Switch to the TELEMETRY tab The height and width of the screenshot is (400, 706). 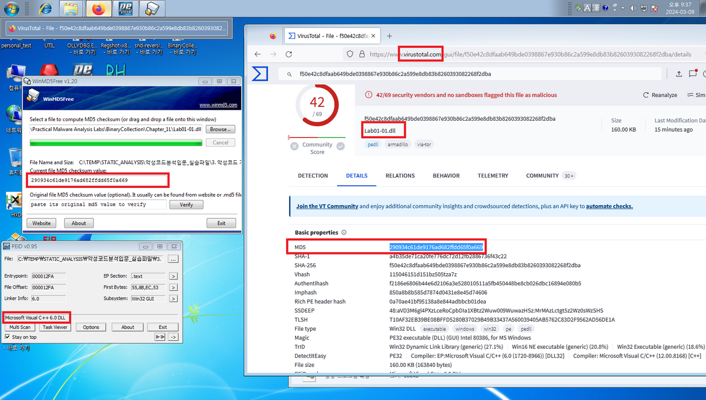pos(493,176)
